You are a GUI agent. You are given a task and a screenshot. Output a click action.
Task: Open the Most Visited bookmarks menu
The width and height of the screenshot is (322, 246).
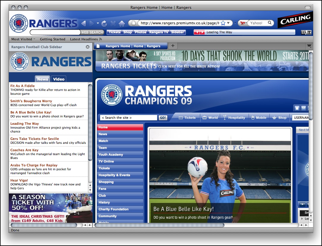pos(23,39)
